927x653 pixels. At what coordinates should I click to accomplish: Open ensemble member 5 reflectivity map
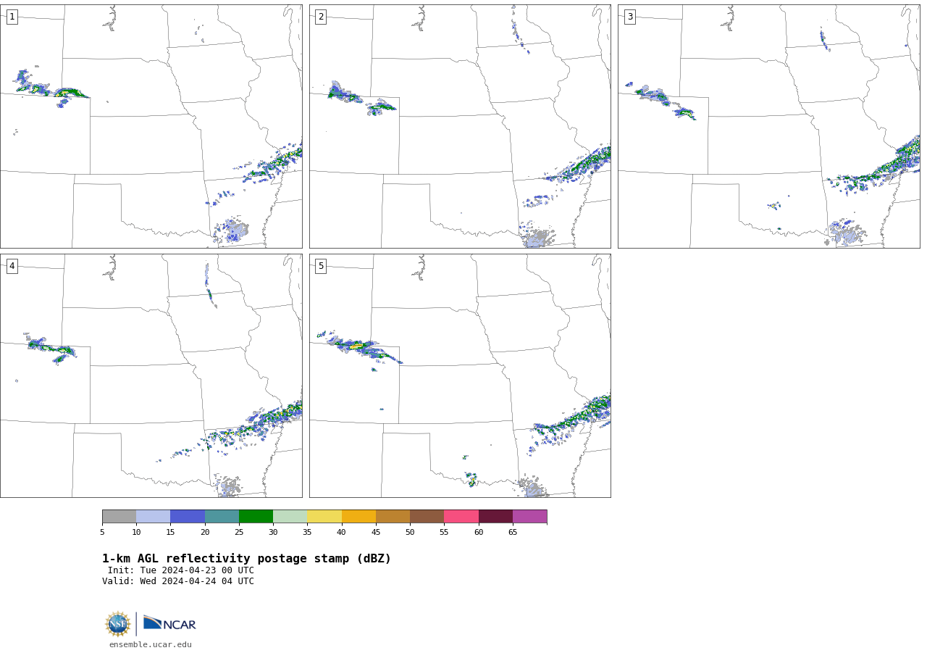(x=460, y=375)
